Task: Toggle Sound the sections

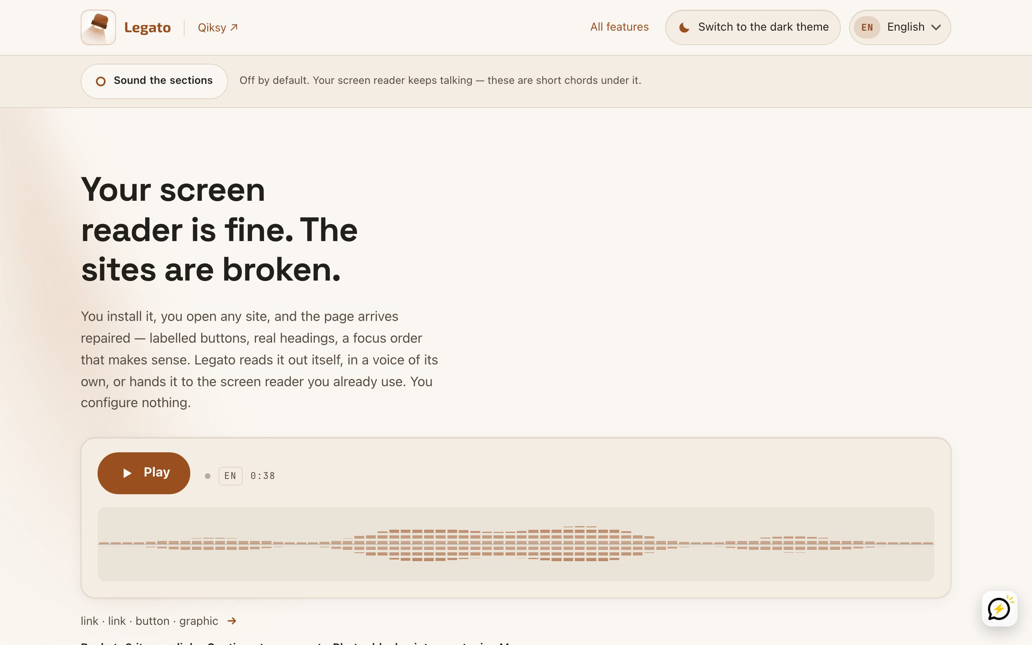Action: coord(154,81)
